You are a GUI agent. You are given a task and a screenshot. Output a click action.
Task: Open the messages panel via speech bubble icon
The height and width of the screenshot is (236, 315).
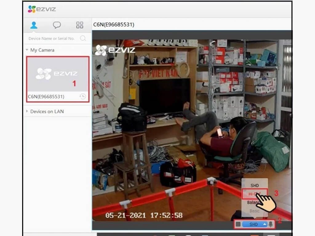coord(57,25)
